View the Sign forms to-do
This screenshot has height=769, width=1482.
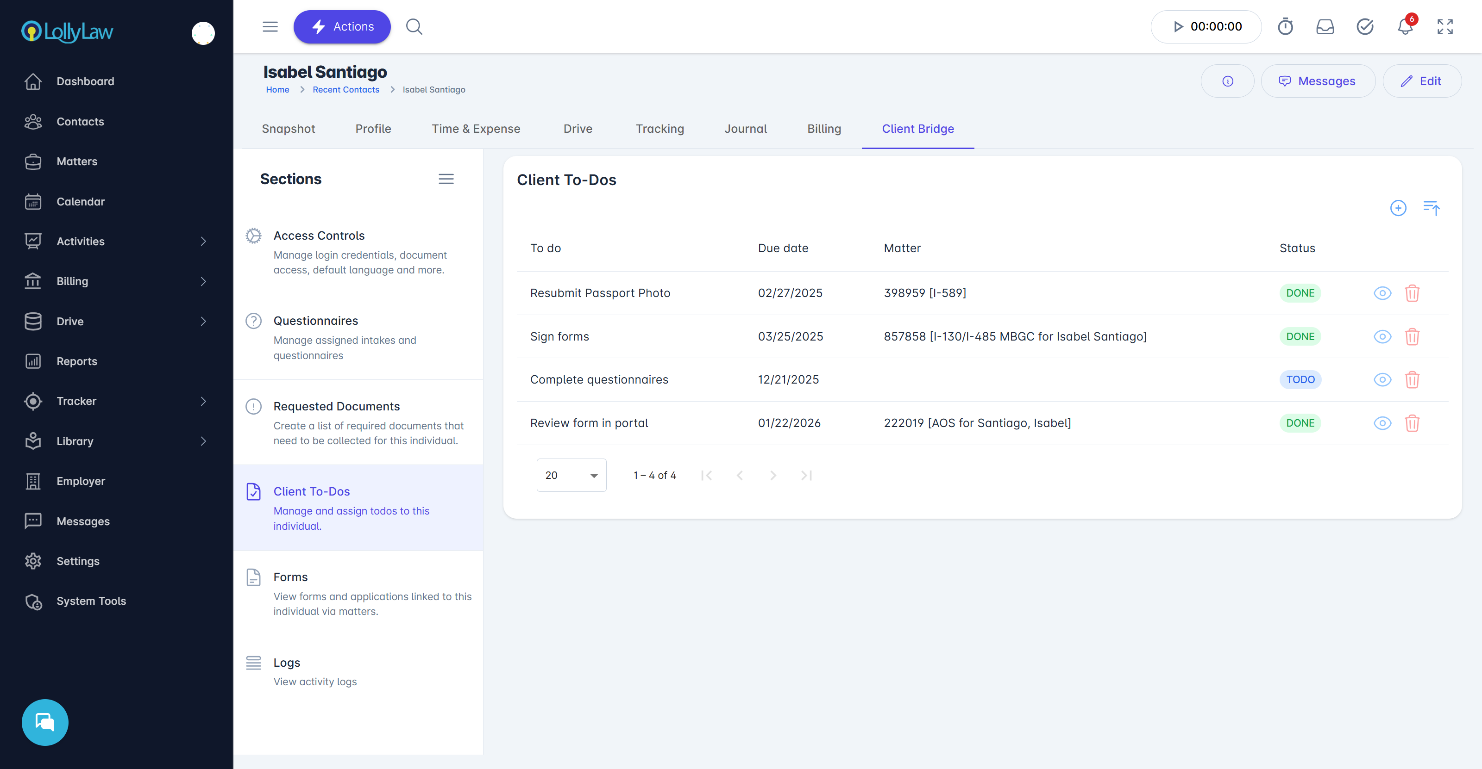[1382, 336]
